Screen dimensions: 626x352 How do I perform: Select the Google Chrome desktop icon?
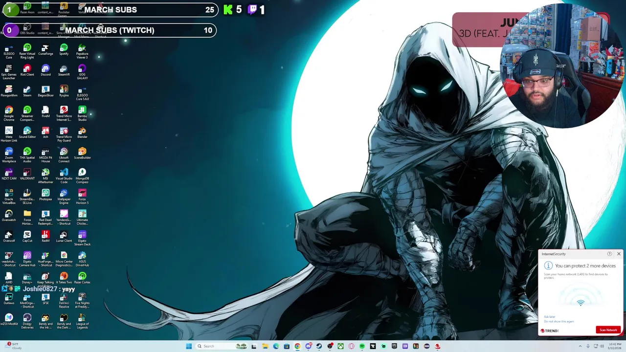click(x=9, y=114)
